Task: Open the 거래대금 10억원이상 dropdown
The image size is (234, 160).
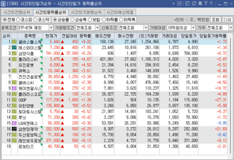Action: coord(193,28)
